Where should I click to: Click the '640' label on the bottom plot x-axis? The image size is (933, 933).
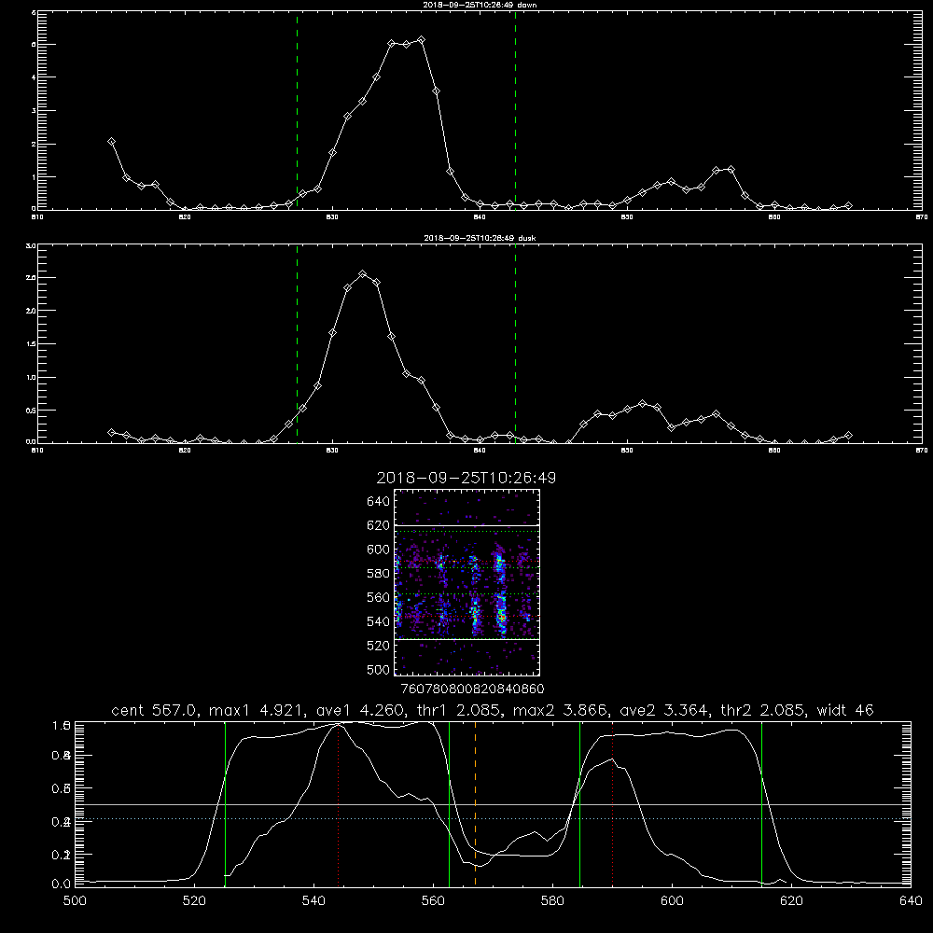911,901
